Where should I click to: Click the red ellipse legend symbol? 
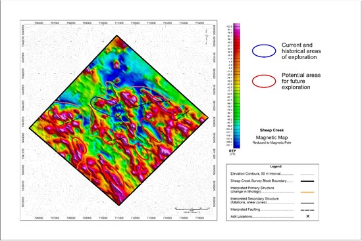coord(264,81)
